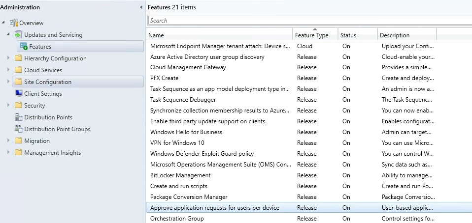
Task: Expand the Hierarchy Configuration node
Action: [x=8, y=58]
